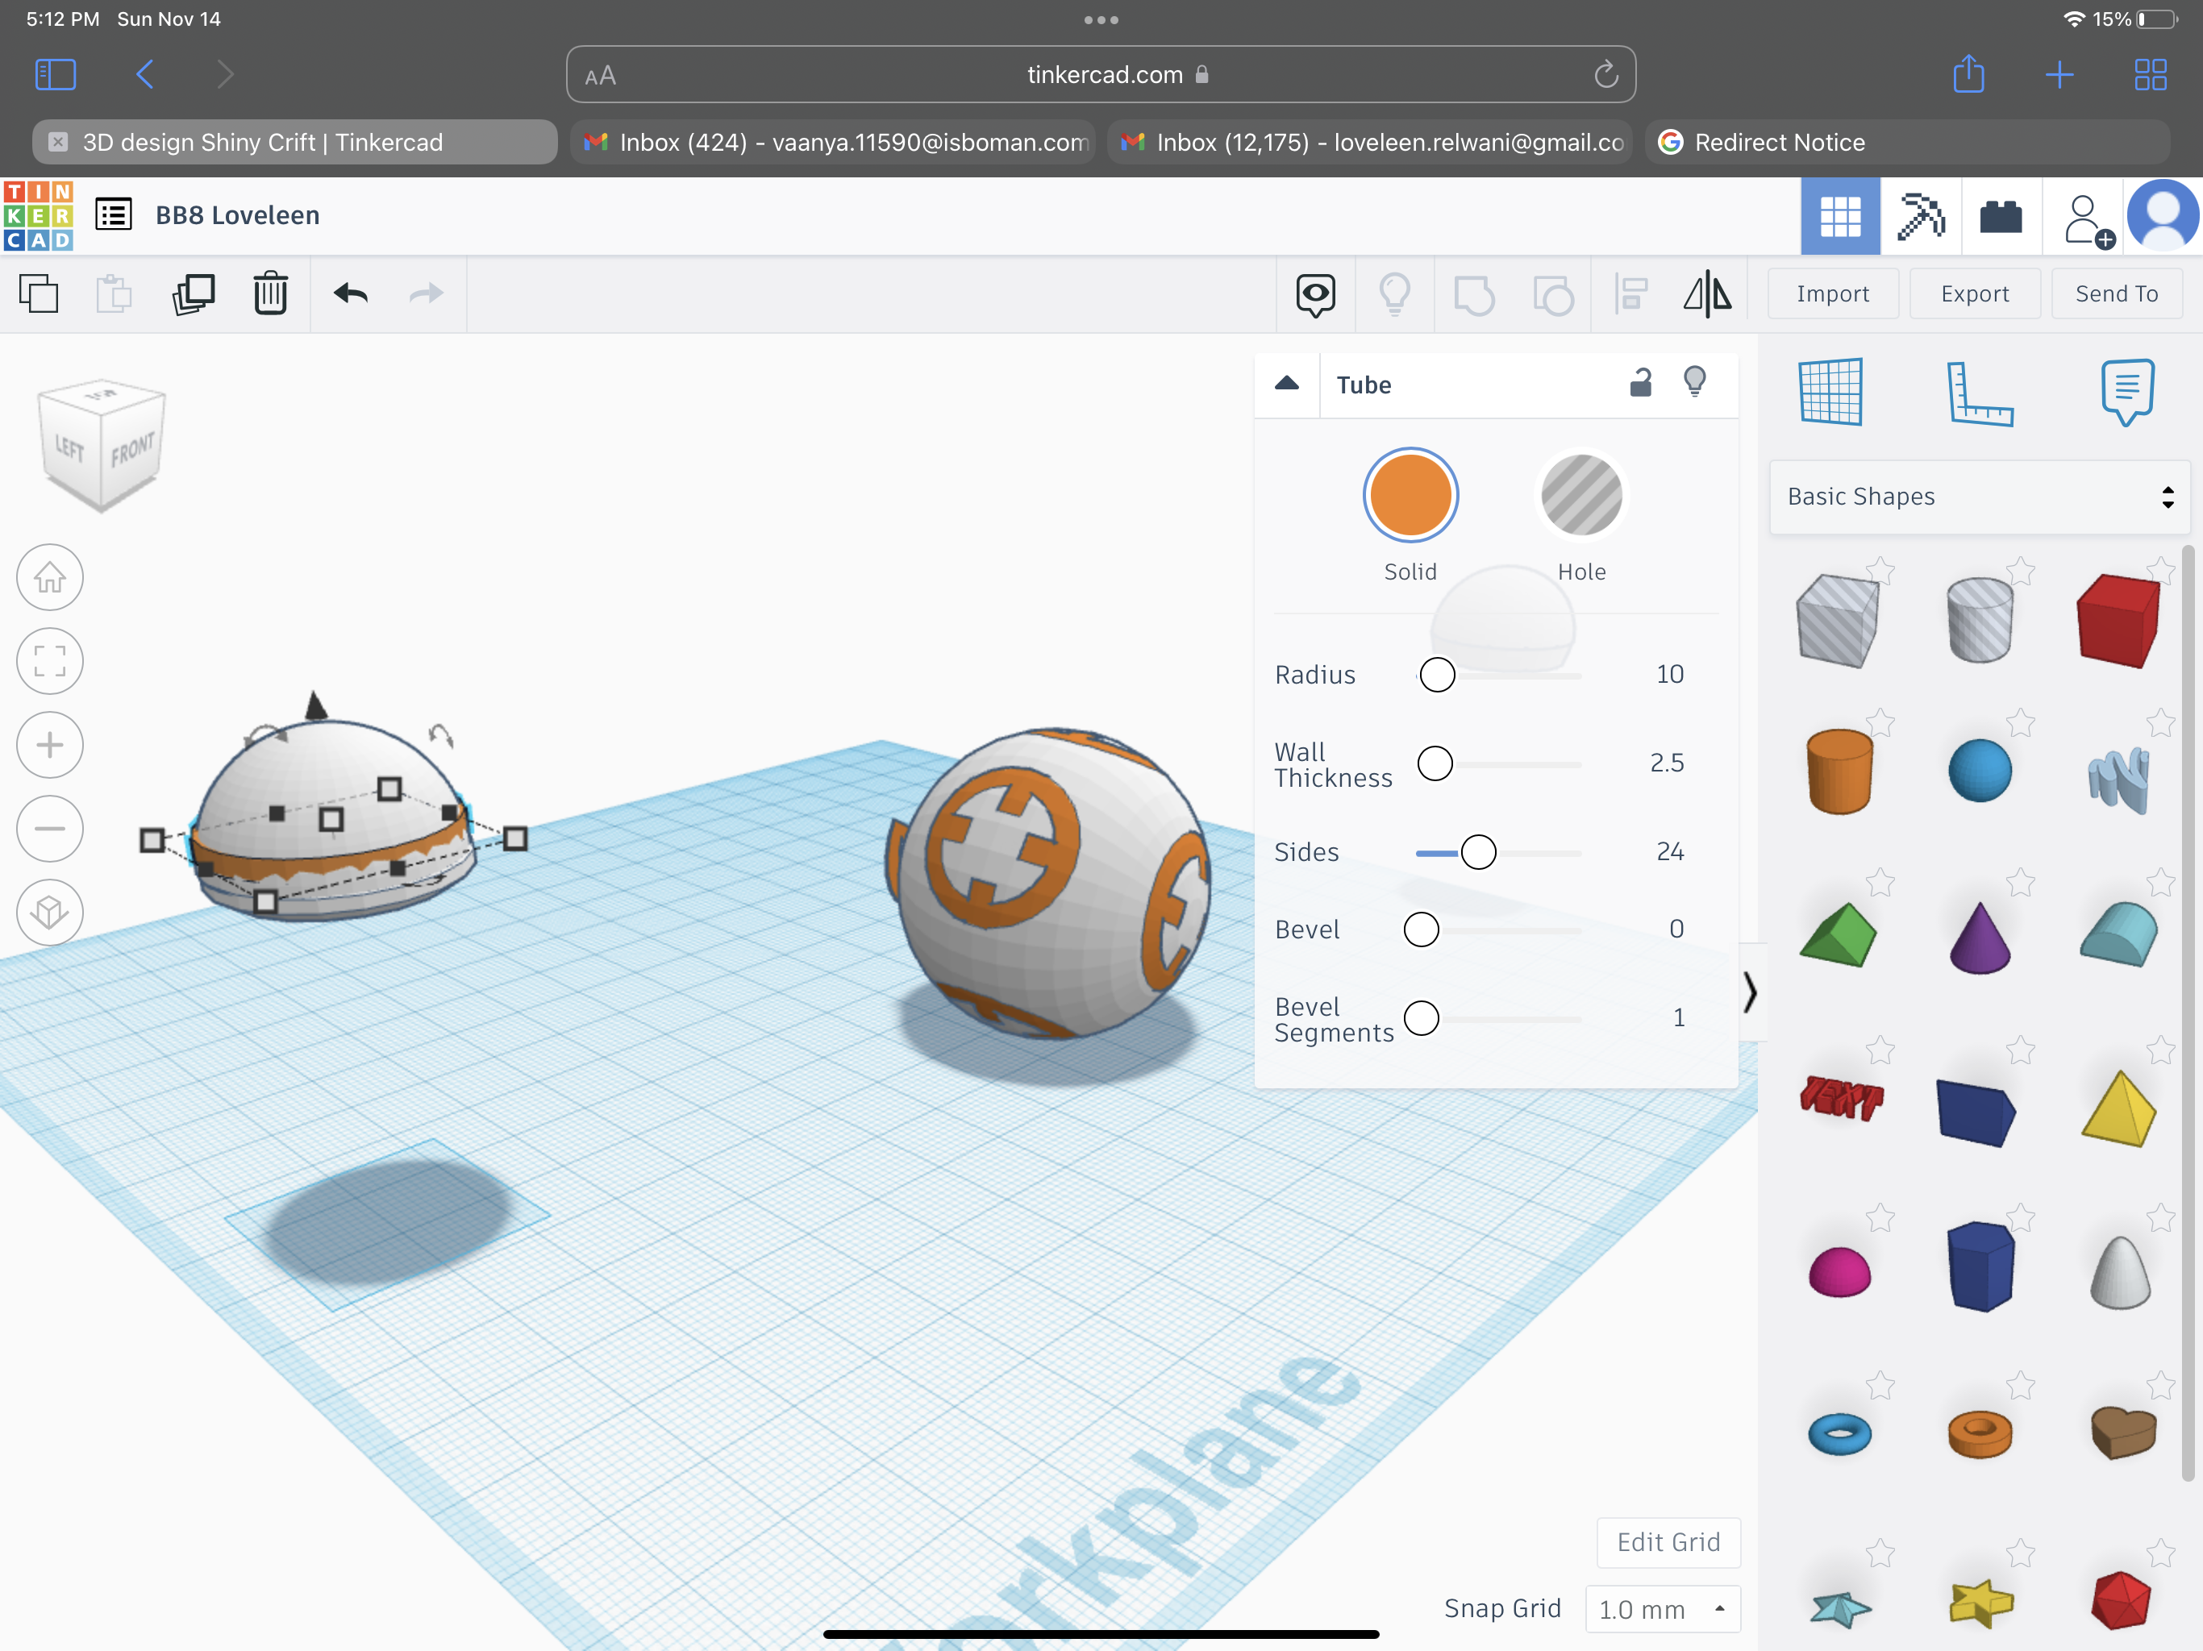
Task: Click the Group shapes icon
Action: pyautogui.click(x=1474, y=295)
